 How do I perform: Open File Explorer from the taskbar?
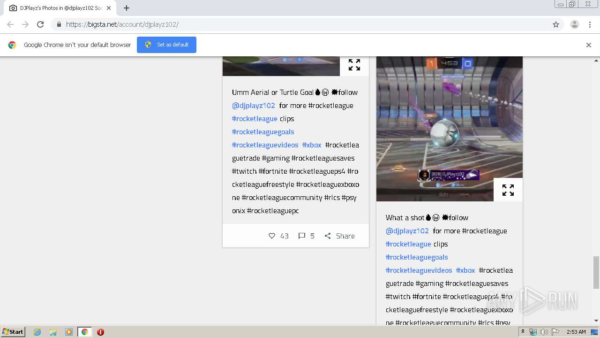pyautogui.click(x=53, y=332)
